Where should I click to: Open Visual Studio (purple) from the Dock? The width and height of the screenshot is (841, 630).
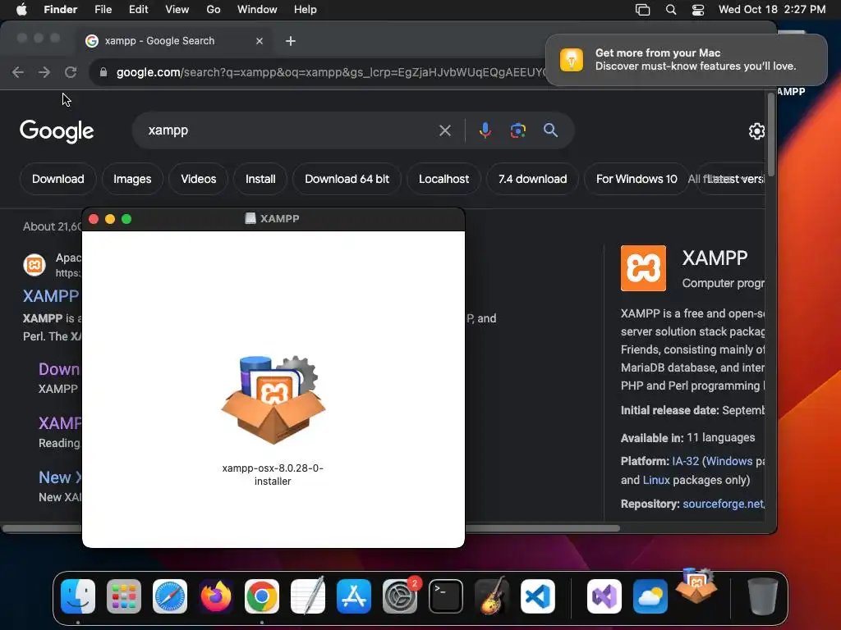[x=604, y=596]
